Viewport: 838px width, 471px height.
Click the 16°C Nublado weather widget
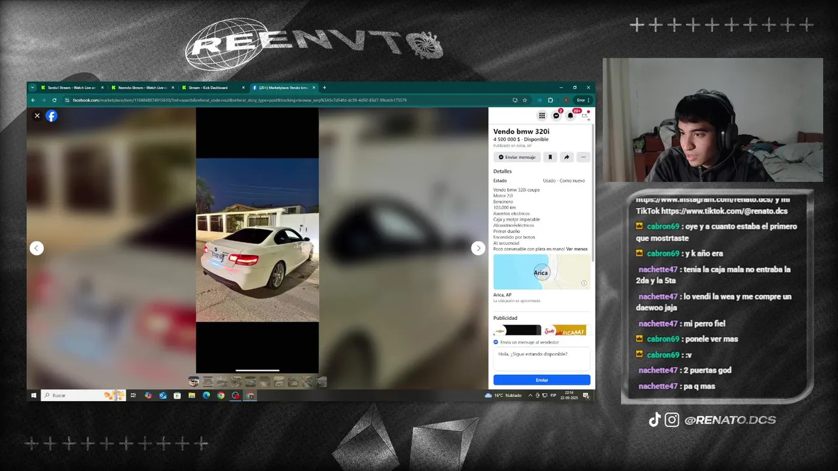click(x=503, y=395)
